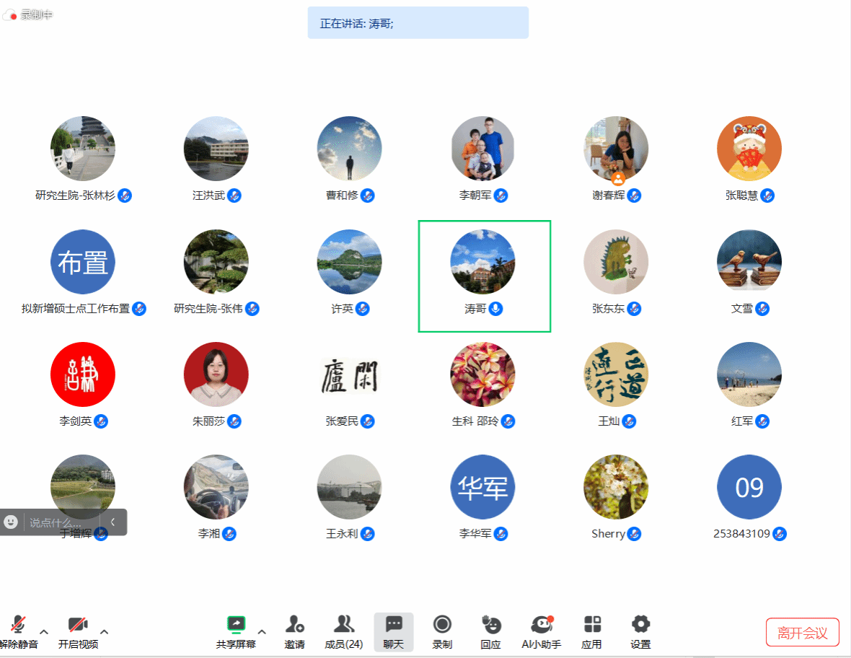This screenshot has height=658, width=851.
Task: Expand video options arrow beside 开启视频
Action: point(104,632)
